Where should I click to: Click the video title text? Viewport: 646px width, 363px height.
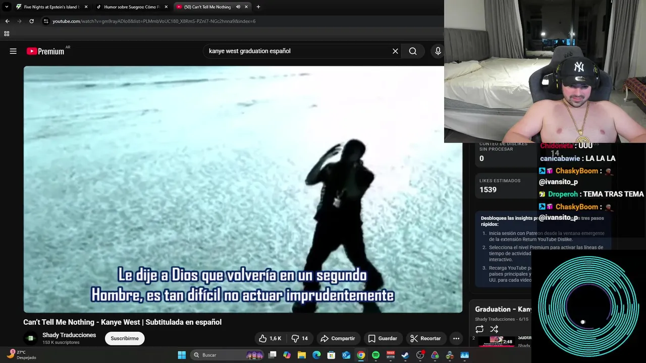[122, 322]
